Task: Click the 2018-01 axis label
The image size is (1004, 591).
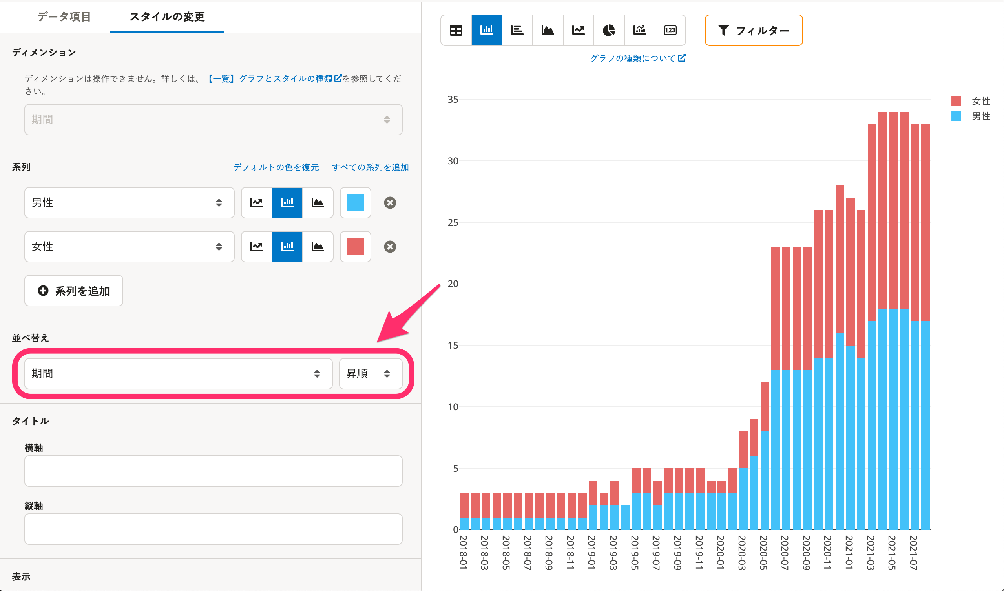Action: click(463, 553)
